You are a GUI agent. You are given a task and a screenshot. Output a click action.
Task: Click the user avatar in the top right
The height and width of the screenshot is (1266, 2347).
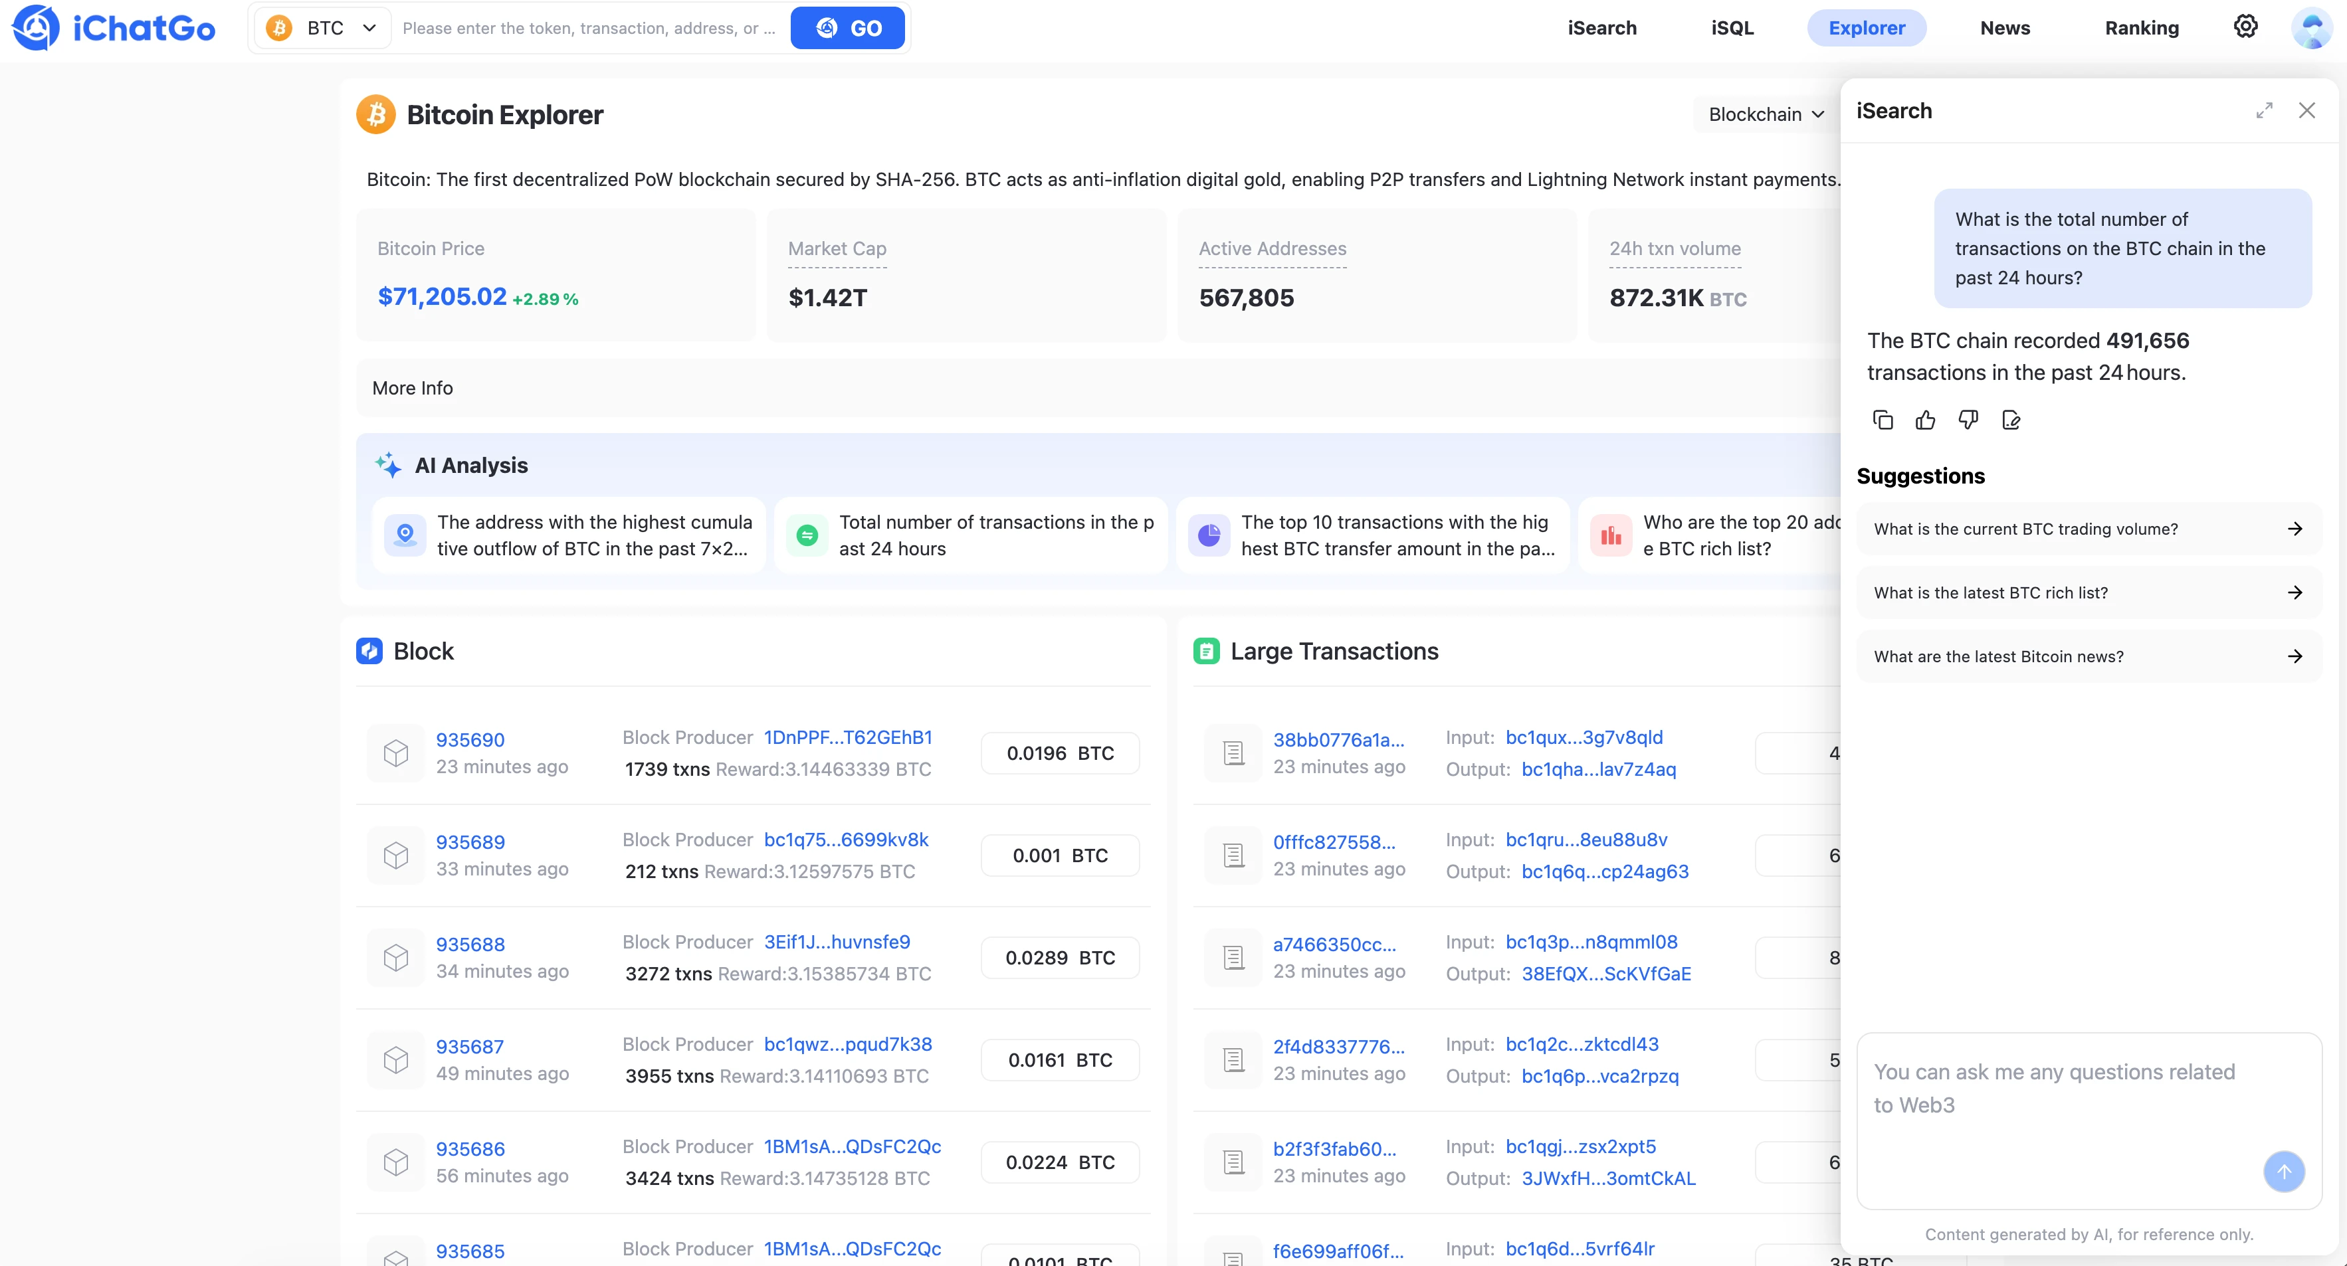2312,29
